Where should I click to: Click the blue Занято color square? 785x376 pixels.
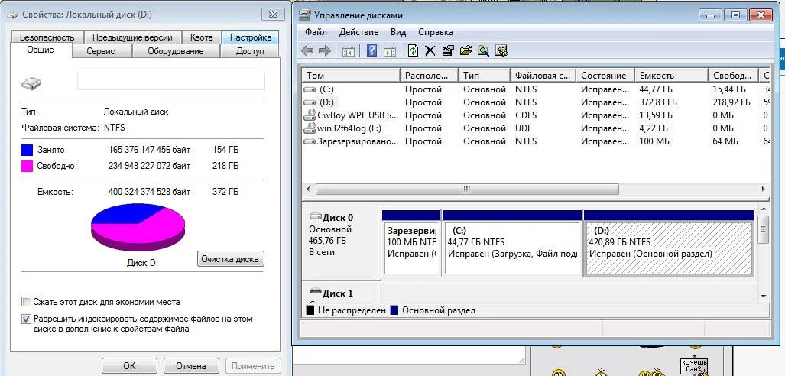coord(27,150)
